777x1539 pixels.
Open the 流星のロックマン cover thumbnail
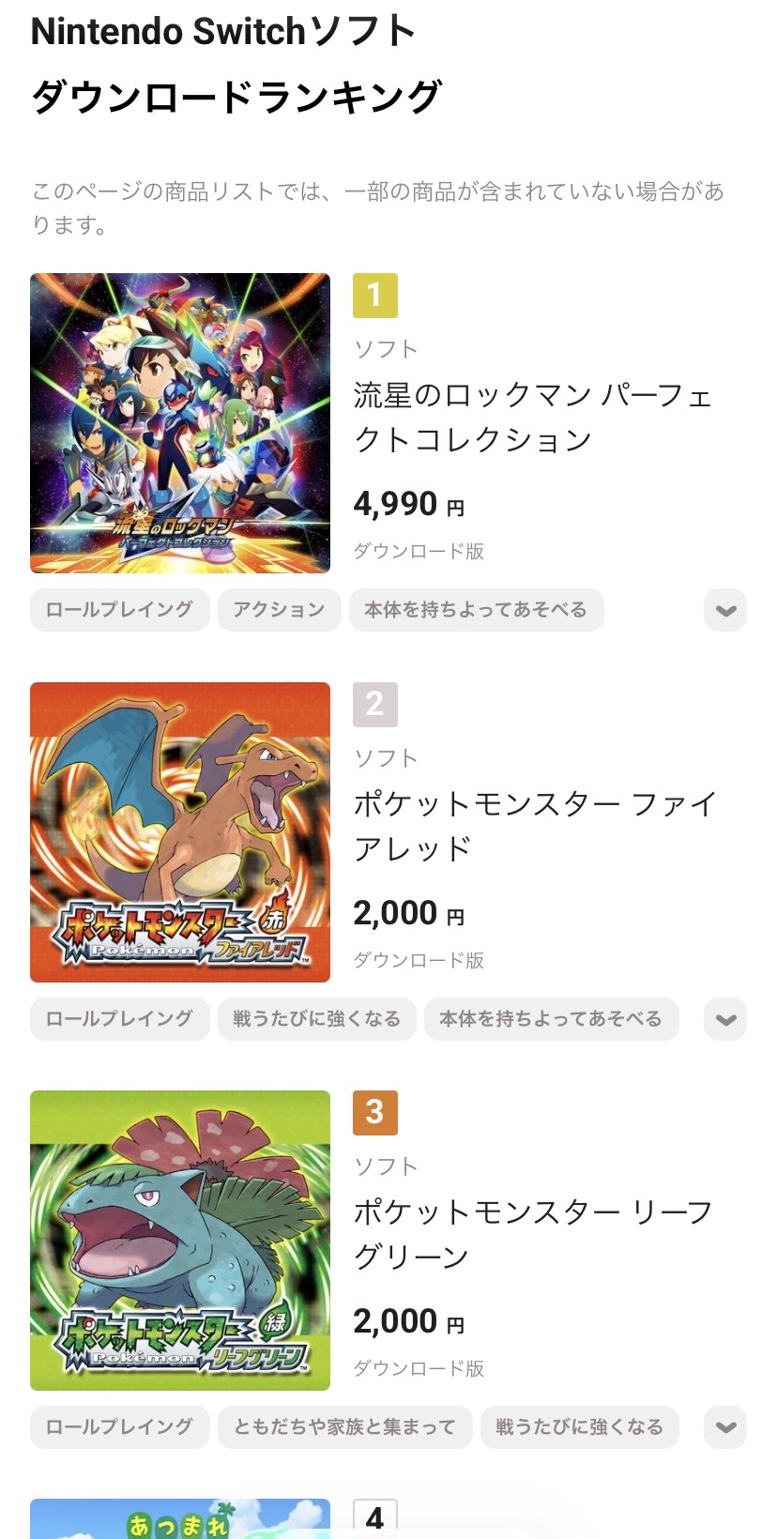[x=180, y=423]
